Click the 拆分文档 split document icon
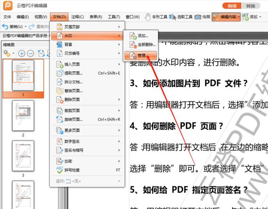 pyautogui.click(x=59, y=82)
